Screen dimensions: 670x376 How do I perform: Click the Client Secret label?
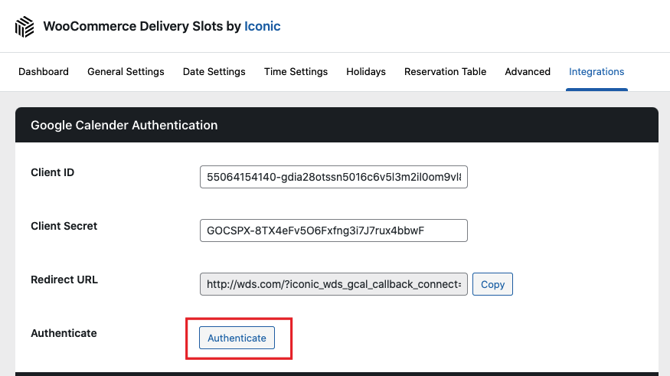tap(64, 226)
